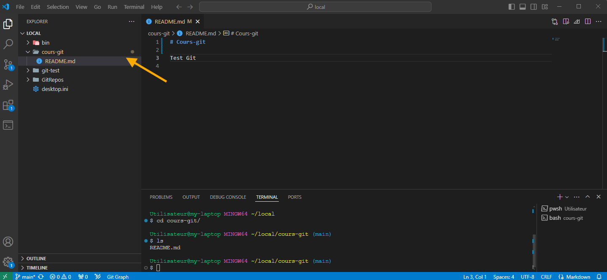Open the Run and Debug view

pyautogui.click(x=8, y=84)
